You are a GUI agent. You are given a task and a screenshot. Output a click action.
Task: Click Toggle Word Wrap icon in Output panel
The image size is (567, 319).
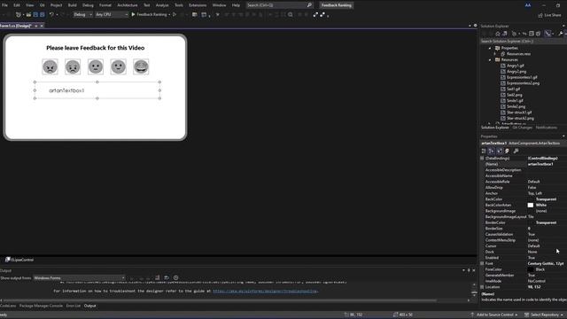pos(167,277)
